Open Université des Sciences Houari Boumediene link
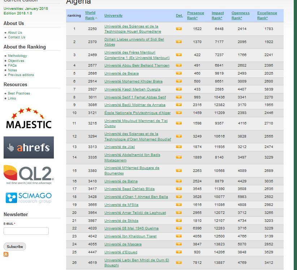The image size is (297, 270). (133, 29)
